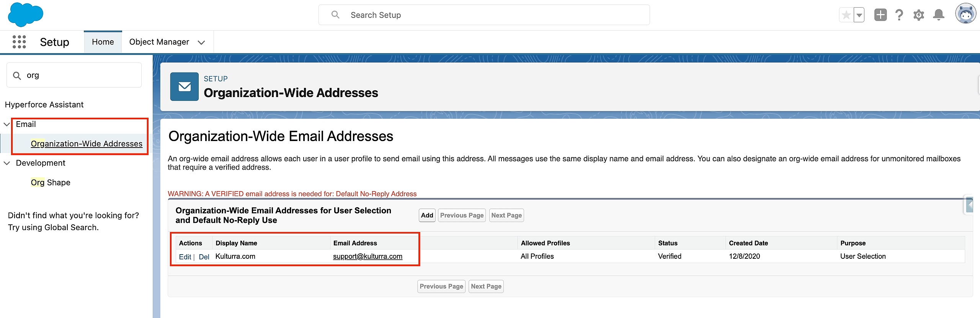
Task: Delete the Kulturra.com address entry
Action: [x=204, y=257]
